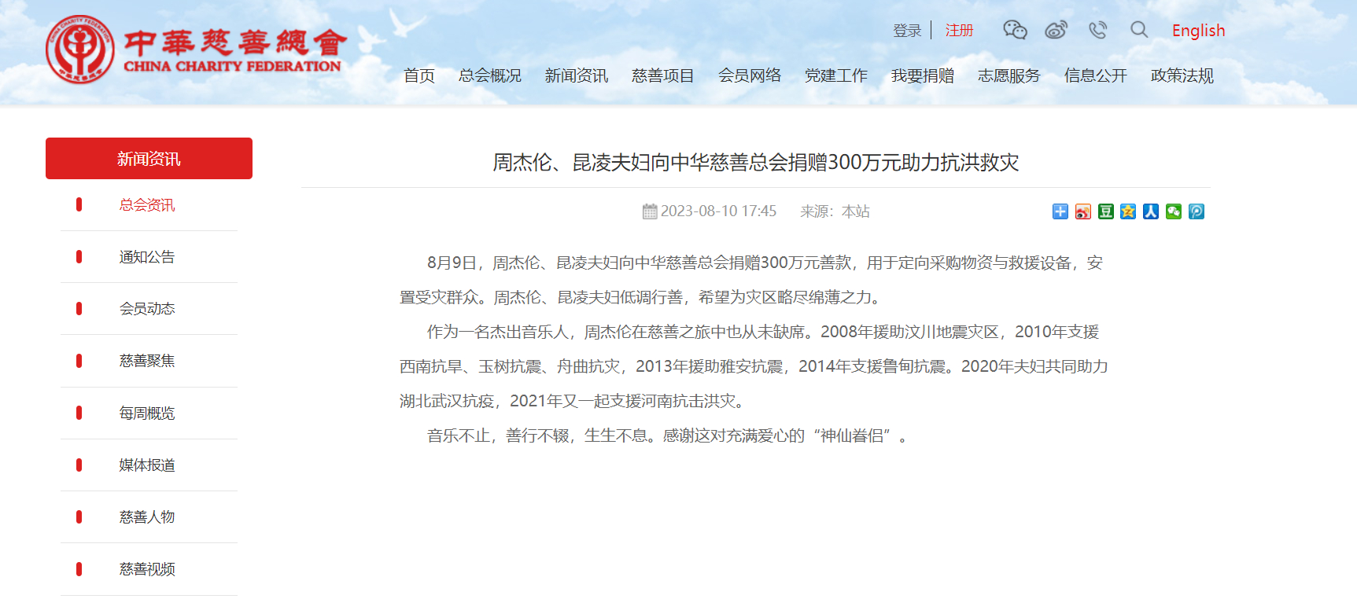Open the 总会概况 menu
The width and height of the screenshot is (1357, 610).
pyautogui.click(x=490, y=75)
